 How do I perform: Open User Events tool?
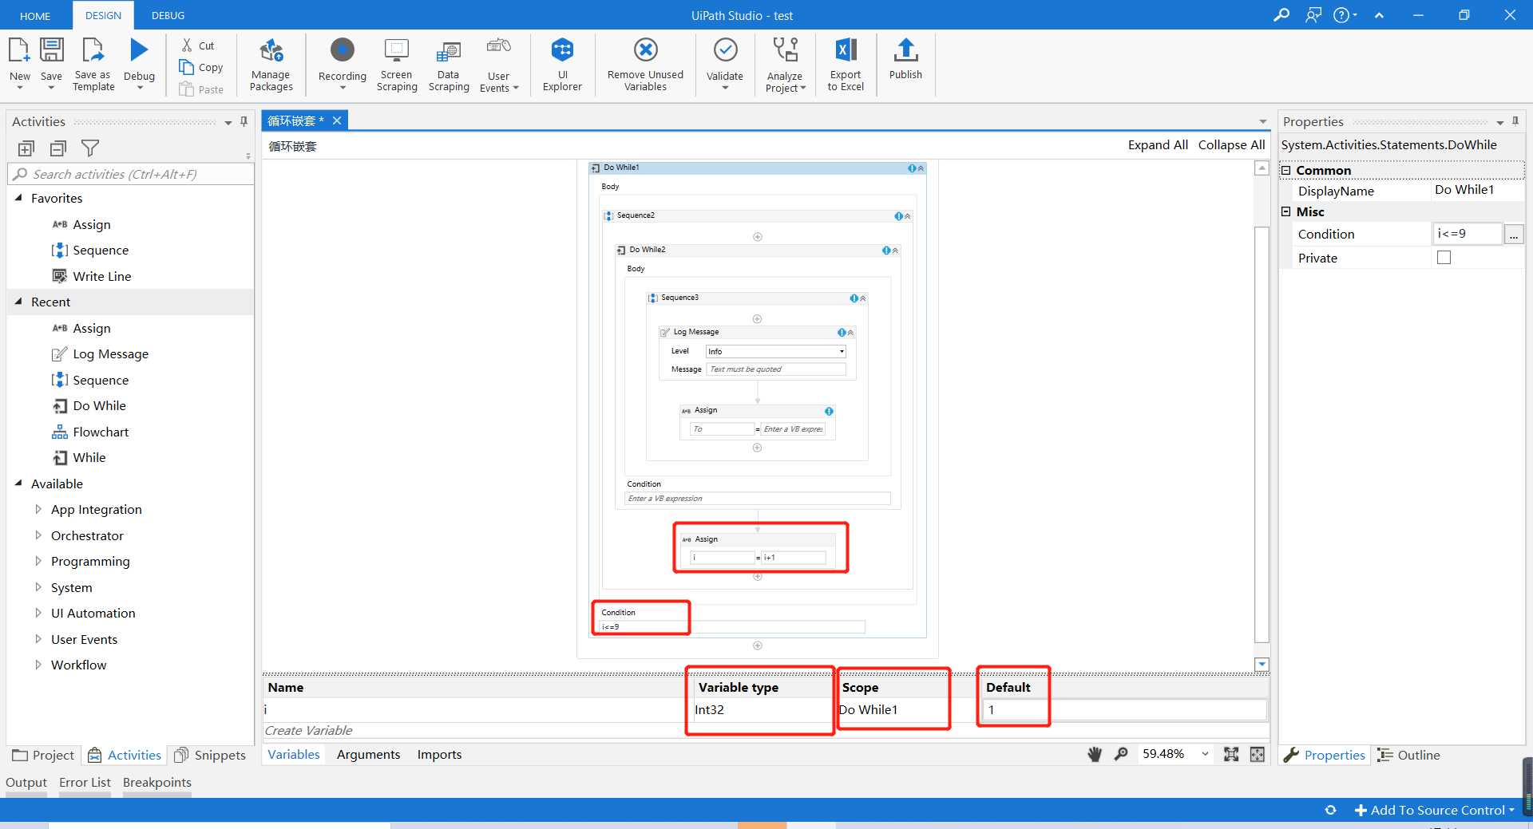499,65
